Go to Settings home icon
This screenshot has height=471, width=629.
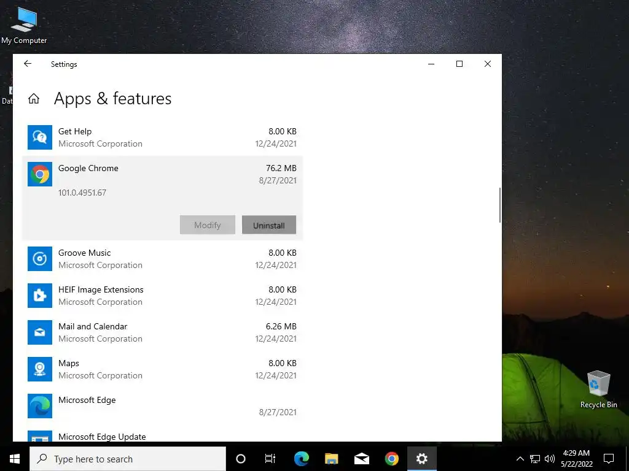[x=34, y=99]
